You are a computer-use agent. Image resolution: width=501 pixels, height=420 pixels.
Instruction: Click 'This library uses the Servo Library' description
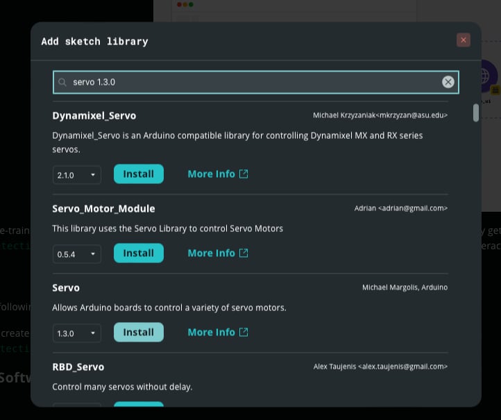167,228
